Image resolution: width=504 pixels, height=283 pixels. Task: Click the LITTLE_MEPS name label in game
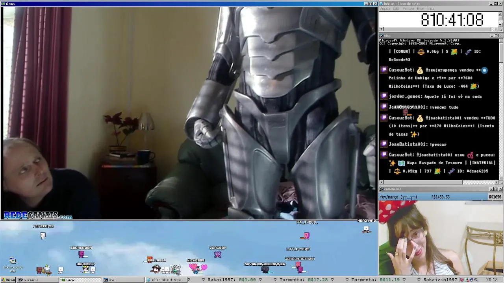[298, 249]
